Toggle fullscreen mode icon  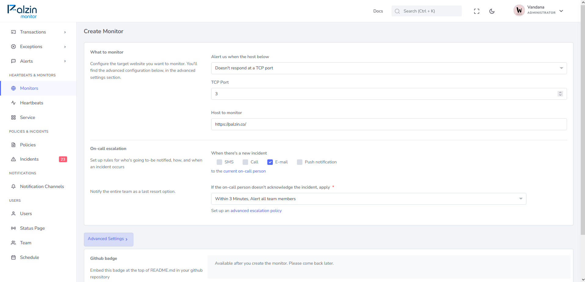[x=477, y=11]
